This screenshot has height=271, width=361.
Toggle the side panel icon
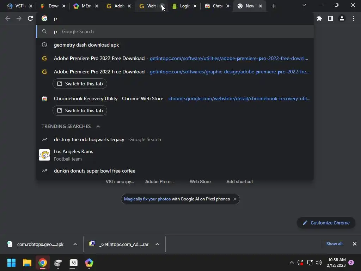click(x=331, y=18)
